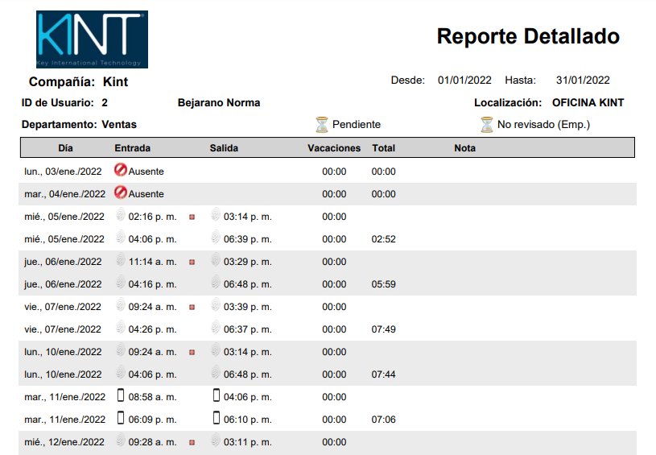This screenshot has width=656, height=455.
Task: Click the phone icon beside 04:06 p. m. exit
Action: pyautogui.click(x=216, y=396)
